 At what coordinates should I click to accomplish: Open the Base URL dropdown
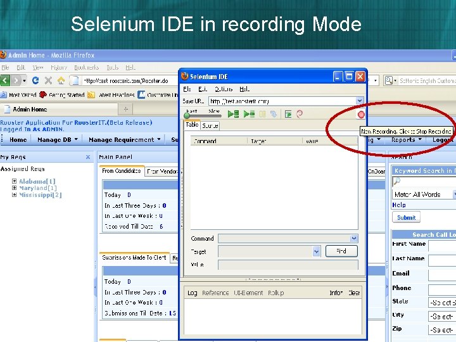(360, 101)
